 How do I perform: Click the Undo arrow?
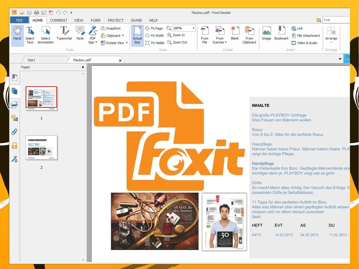coord(58,13)
